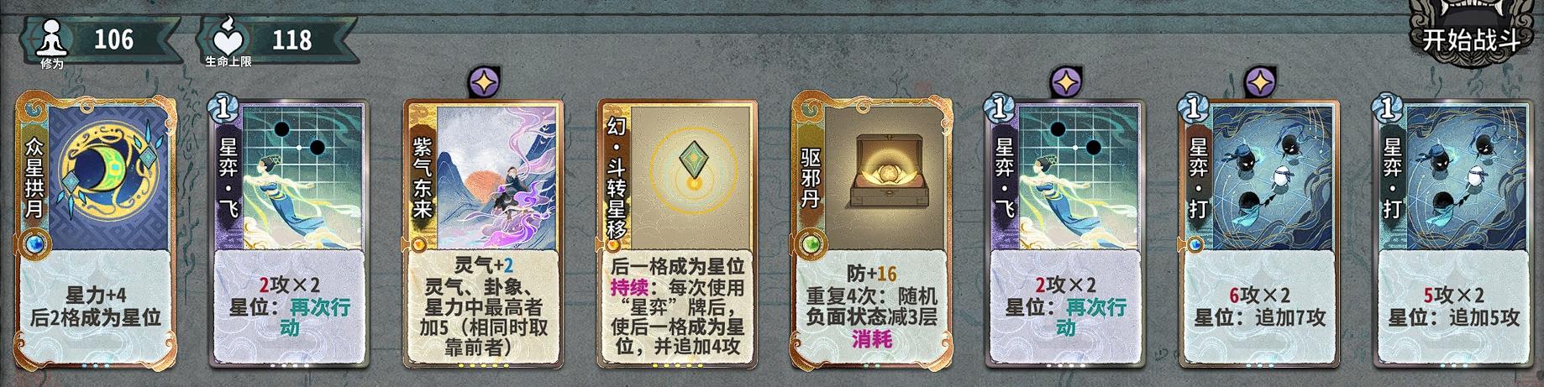Click purple star badge above 紫气东来 card
Image resolution: width=1544 pixels, height=387 pixels.
click(484, 82)
